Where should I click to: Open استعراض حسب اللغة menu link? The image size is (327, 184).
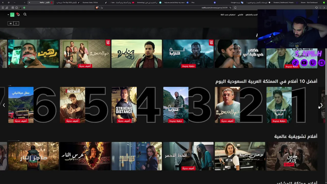tap(228, 15)
